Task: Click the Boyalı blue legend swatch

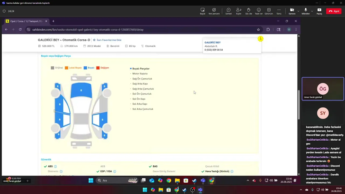Action: tap(85, 68)
